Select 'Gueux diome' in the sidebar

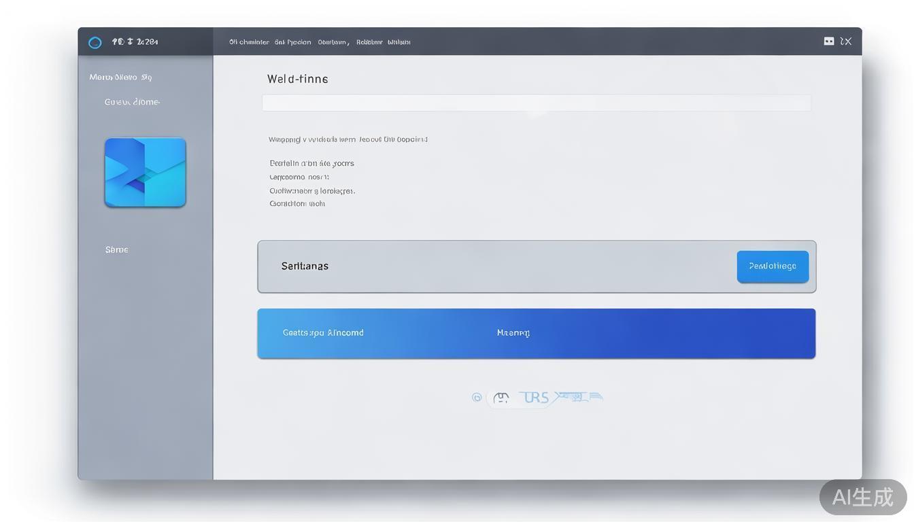132,102
